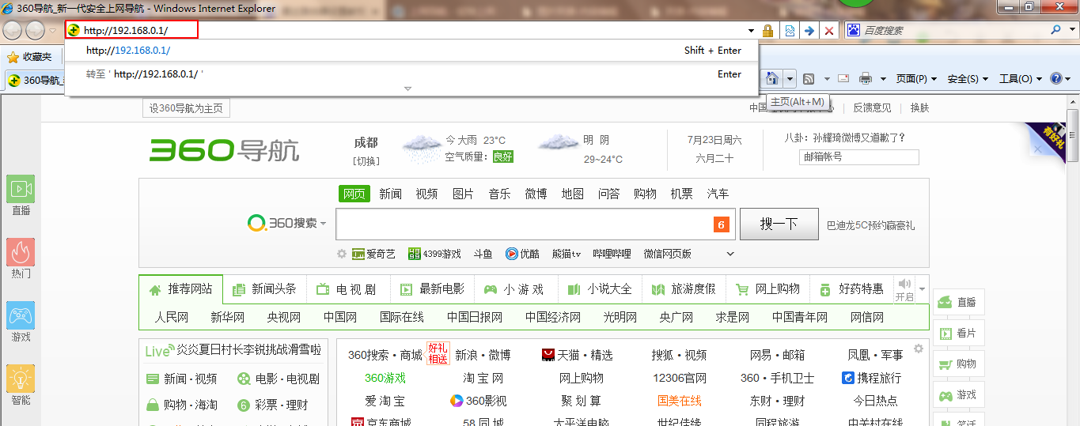
Task: Click the search magnifier icon
Action: tap(1056, 29)
